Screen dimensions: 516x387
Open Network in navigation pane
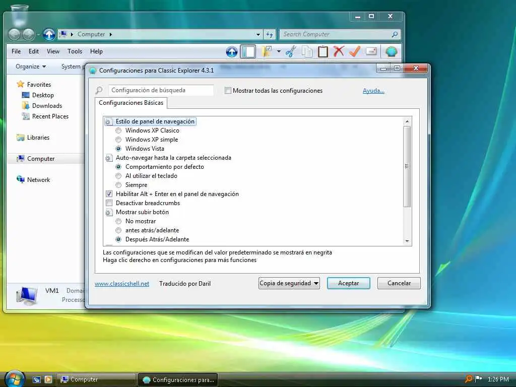point(38,180)
